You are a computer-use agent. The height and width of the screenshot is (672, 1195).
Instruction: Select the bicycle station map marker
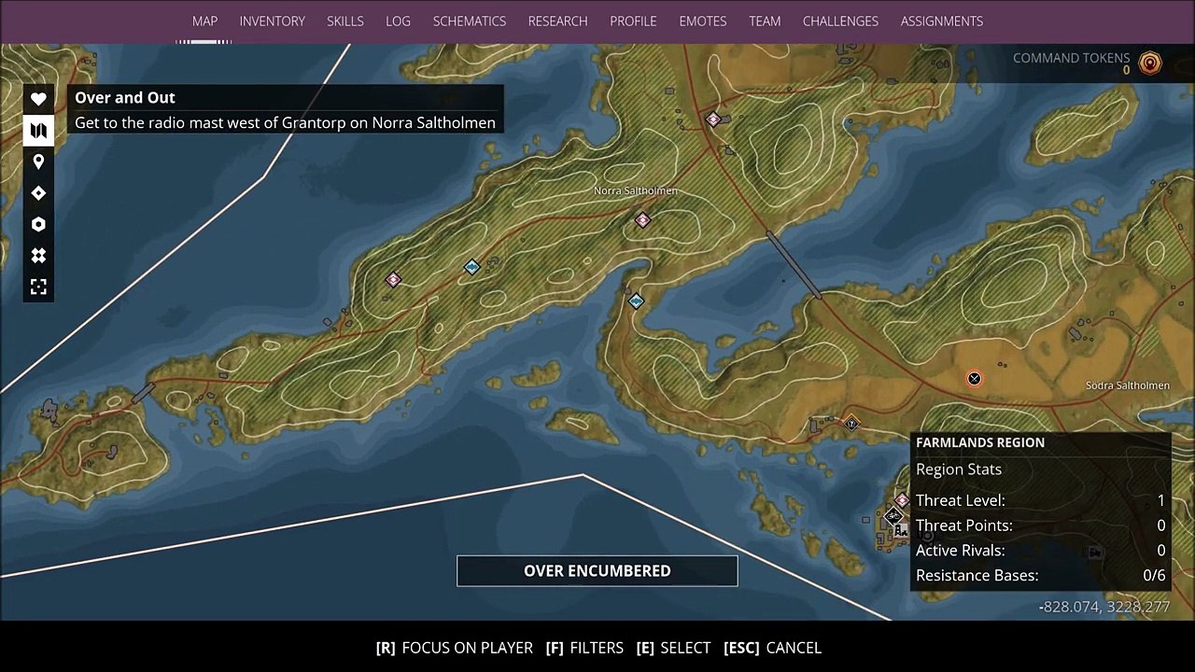point(893,515)
